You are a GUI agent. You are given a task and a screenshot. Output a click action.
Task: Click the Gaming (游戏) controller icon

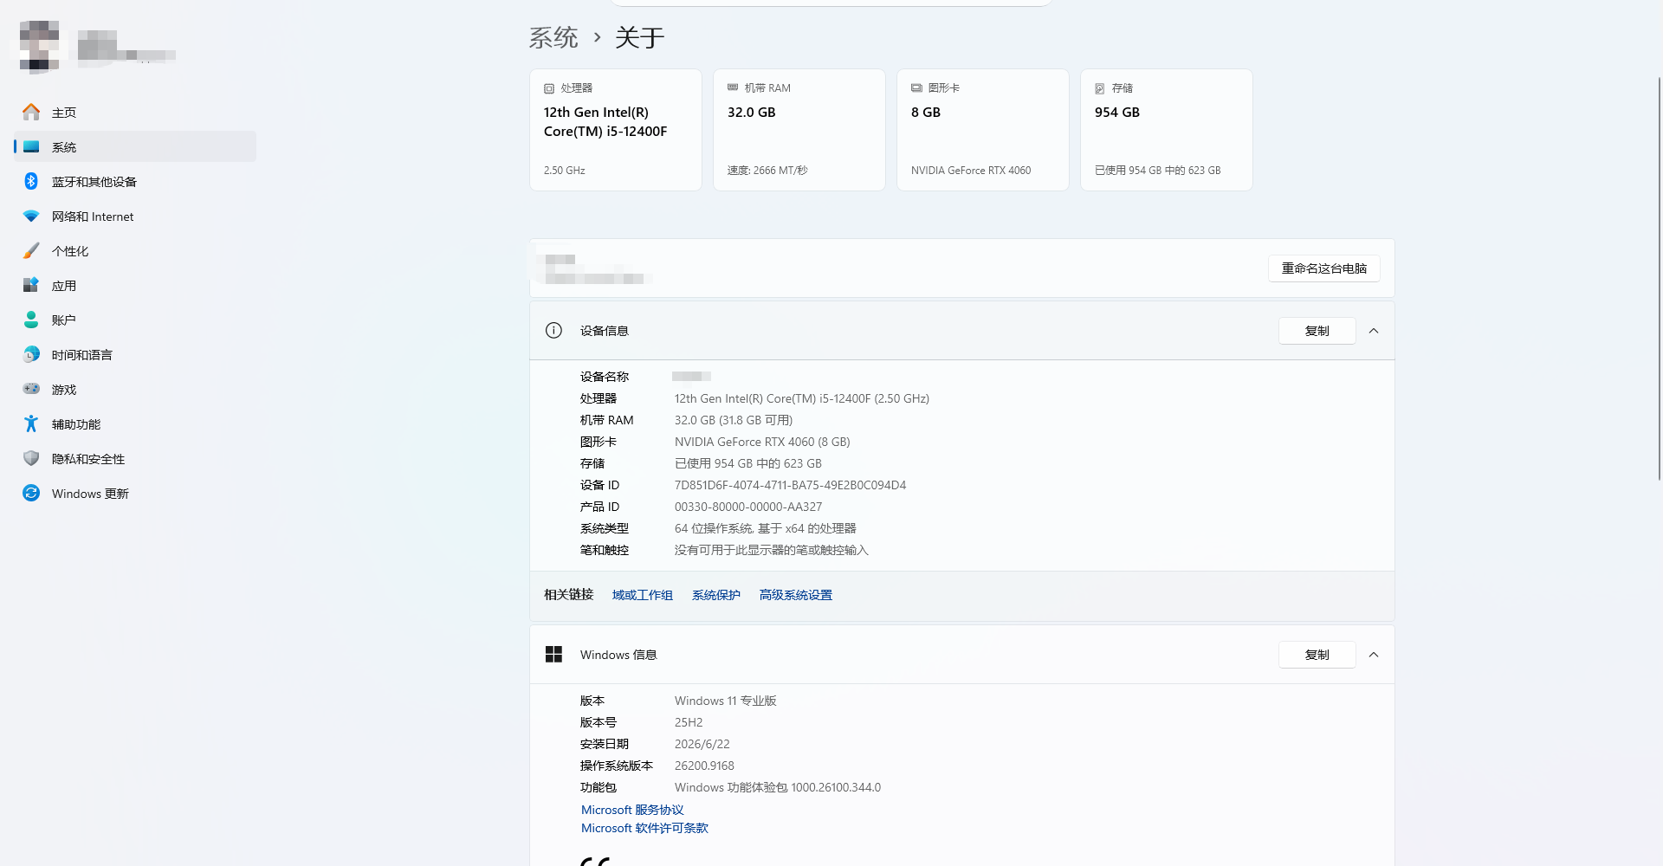pos(31,389)
